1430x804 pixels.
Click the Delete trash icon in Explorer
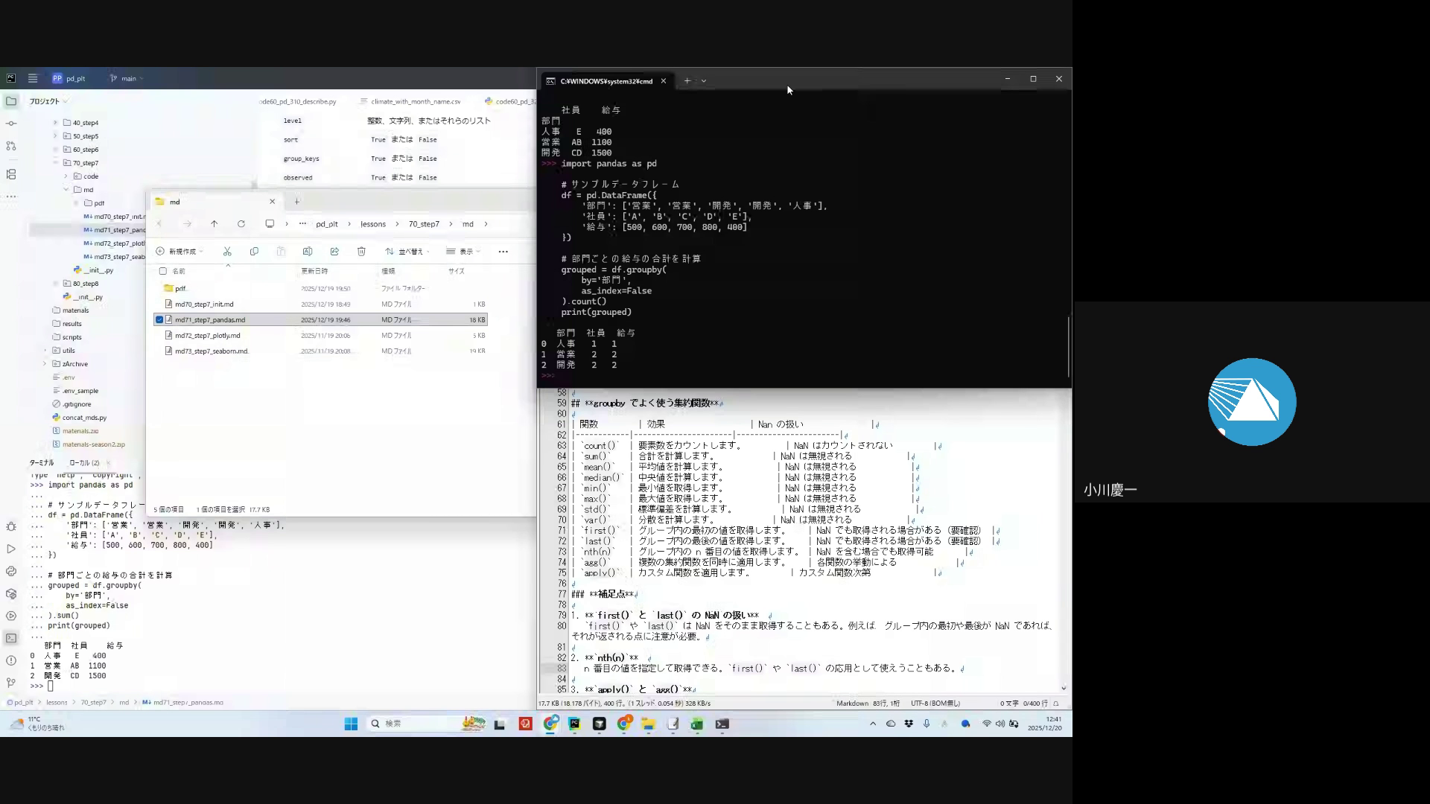(x=361, y=252)
